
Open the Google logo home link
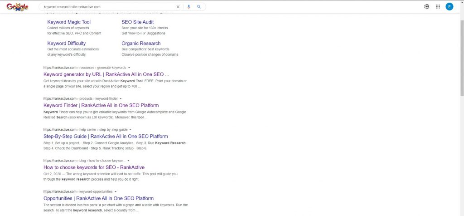point(17,7)
